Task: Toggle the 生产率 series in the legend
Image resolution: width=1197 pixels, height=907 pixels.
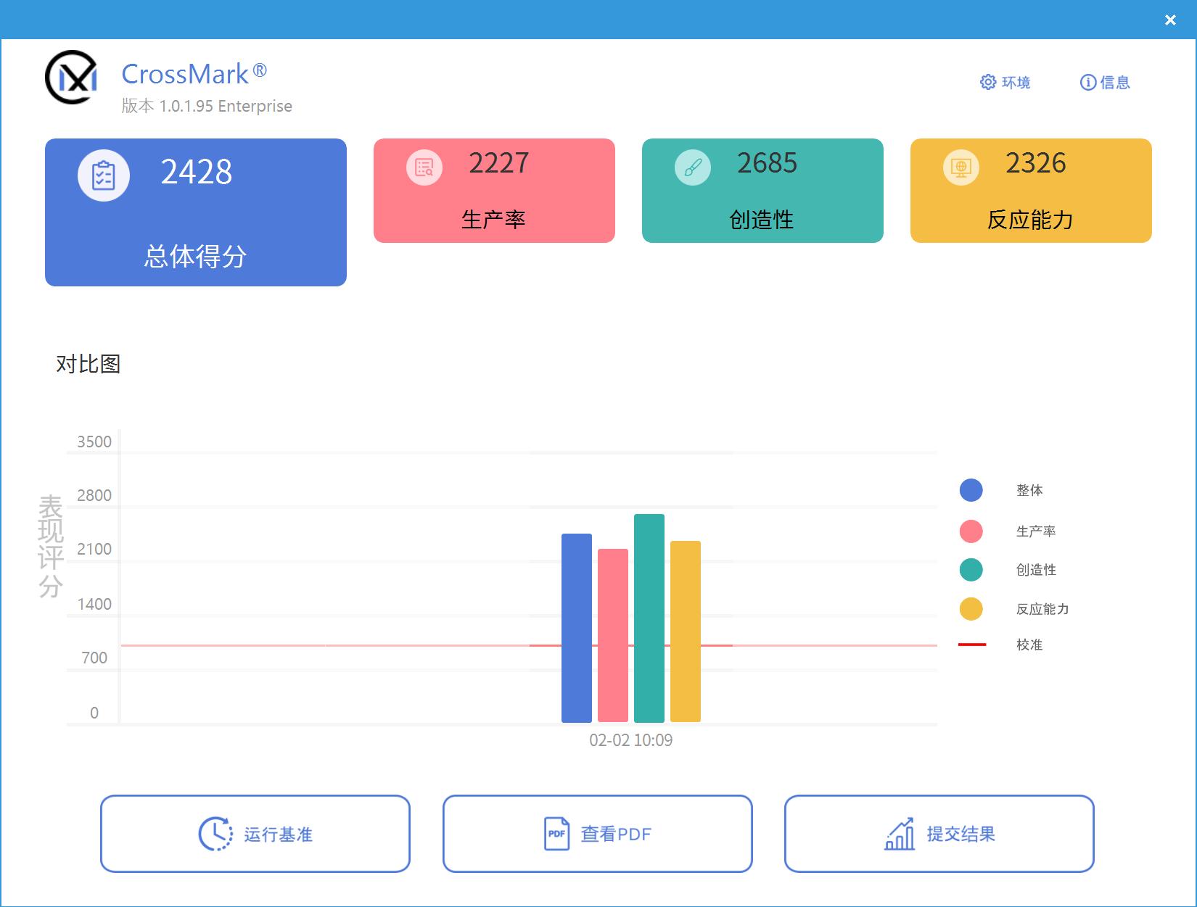Action: [971, 531]
